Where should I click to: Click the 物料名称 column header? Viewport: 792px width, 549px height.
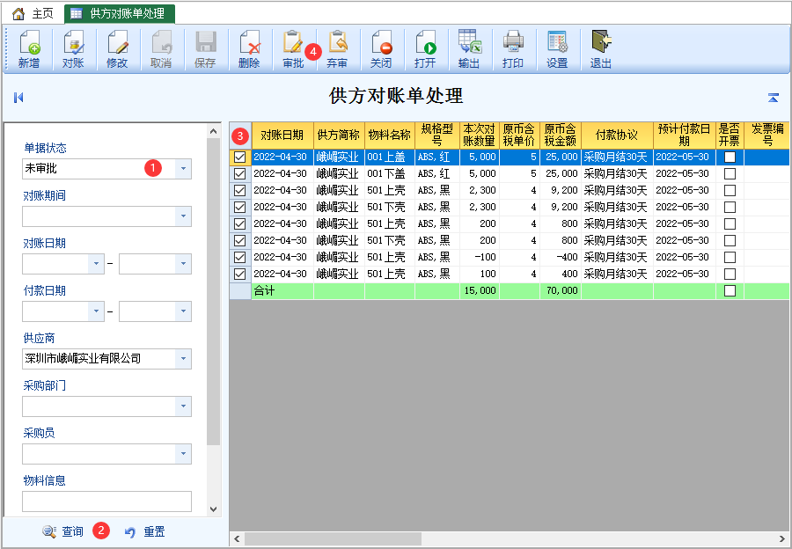pyautogui.click(x=390, y=135)
